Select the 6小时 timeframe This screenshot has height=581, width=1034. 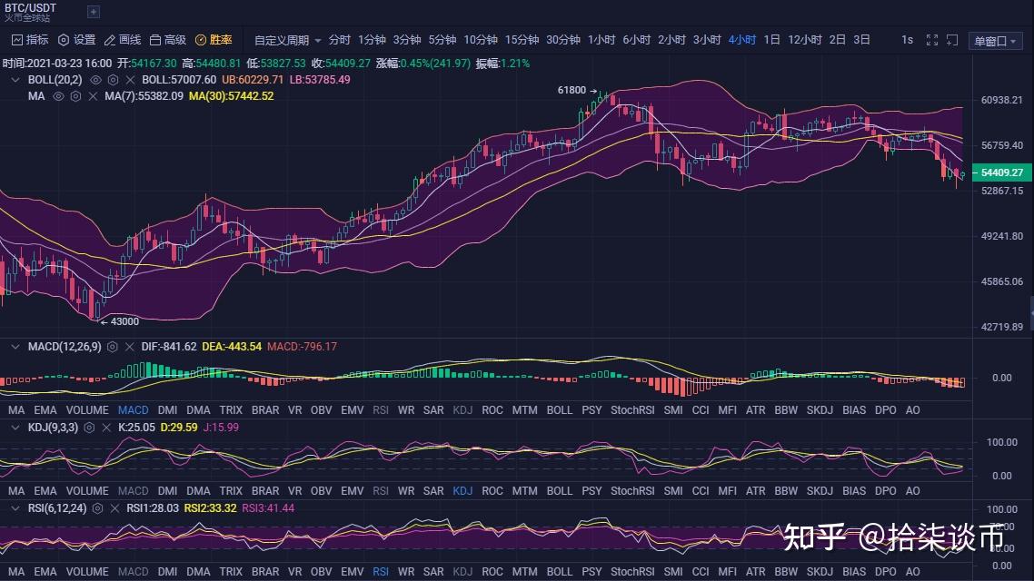coord(636,40)
